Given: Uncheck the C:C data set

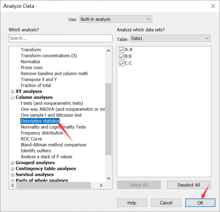Looking at the screenshot, I should [121, 63].
